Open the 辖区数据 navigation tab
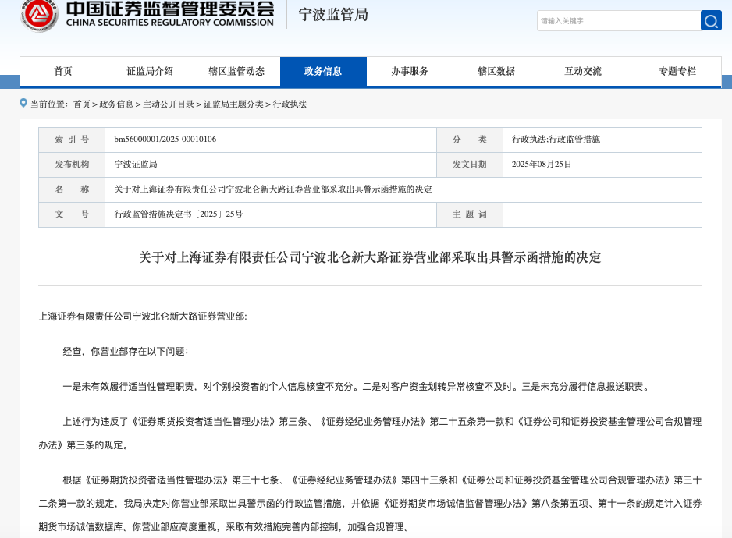The width and height of the screenshot is (732, 538). (x=496, y=72)
